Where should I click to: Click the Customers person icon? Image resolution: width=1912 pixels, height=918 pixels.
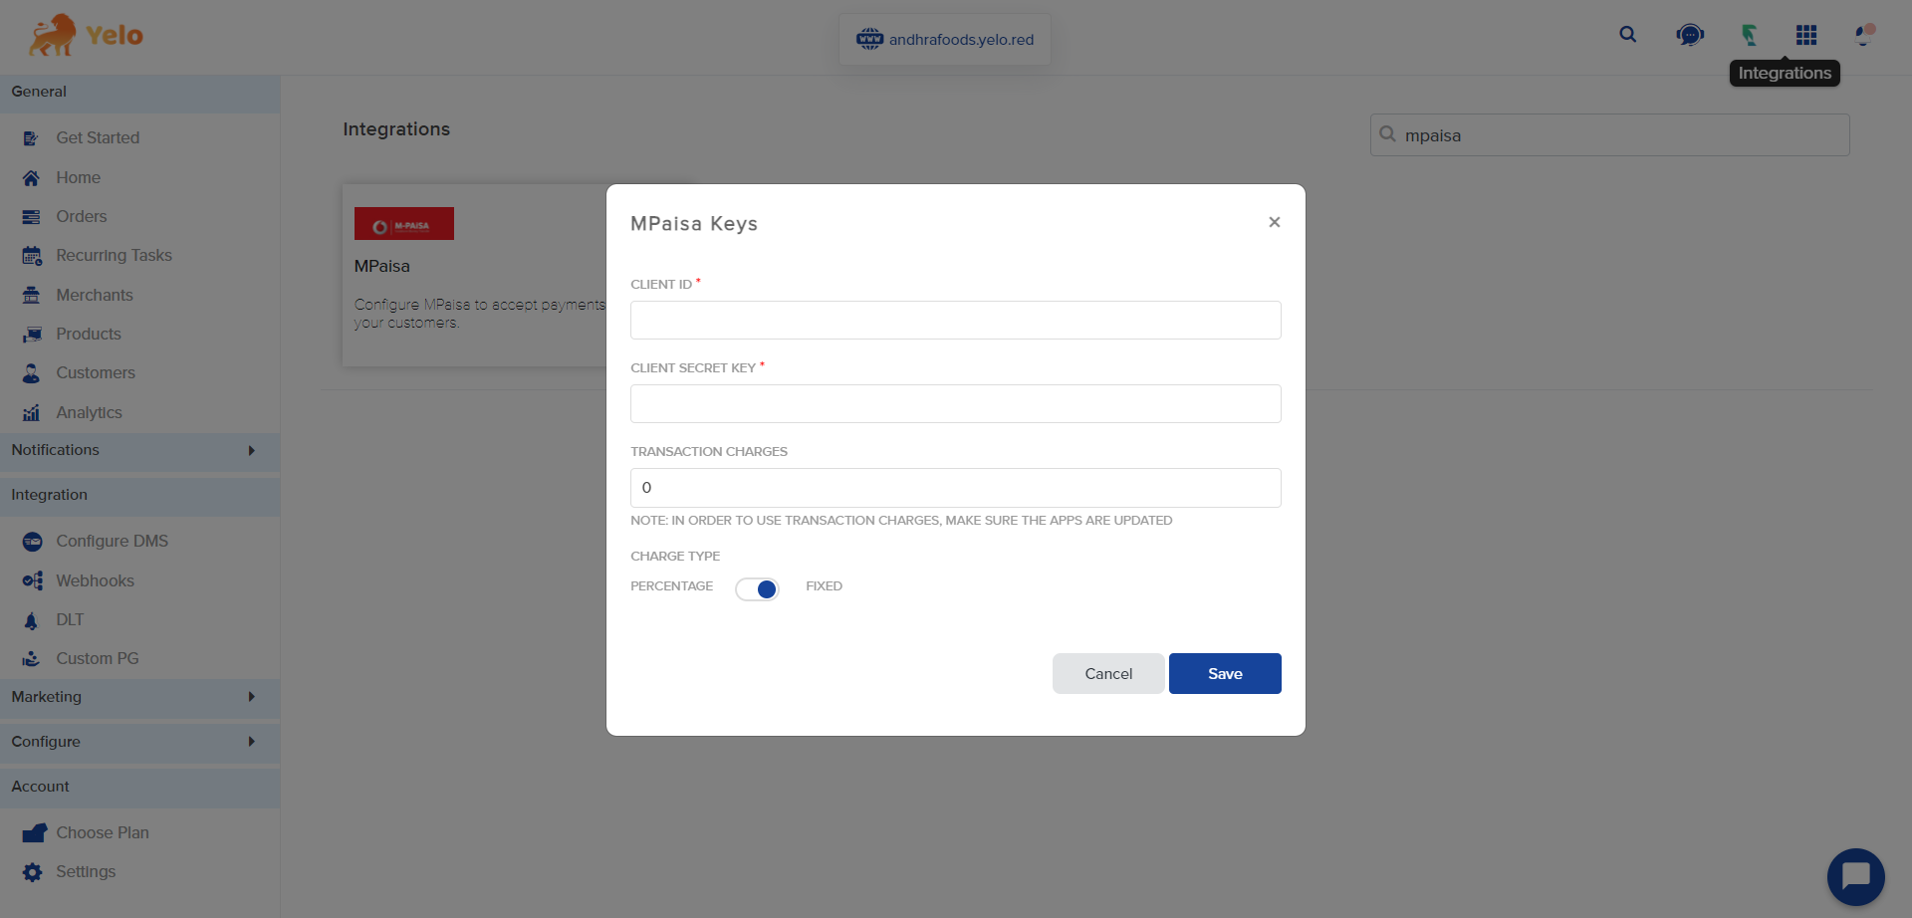pyautogui.click(x=31, y=373)
